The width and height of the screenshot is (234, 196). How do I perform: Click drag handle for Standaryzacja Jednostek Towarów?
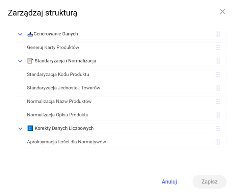coord(218,88)
